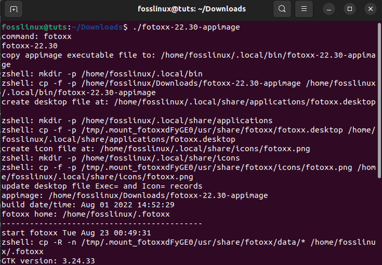Screen dimensions: 382x265
Task: Maximize the terminal window
Action: click(x=349, y=9)
